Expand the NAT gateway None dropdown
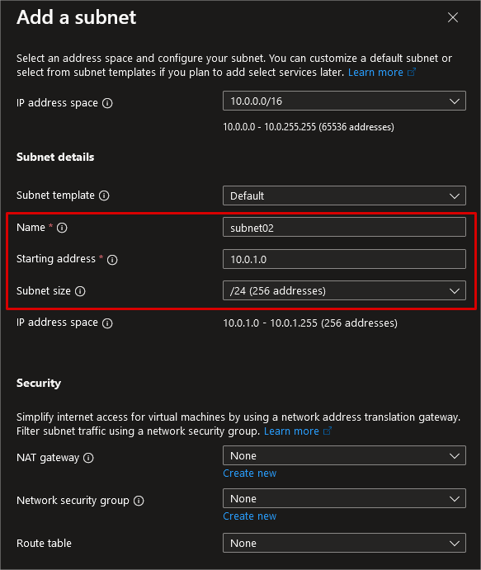 click(344, 455)
